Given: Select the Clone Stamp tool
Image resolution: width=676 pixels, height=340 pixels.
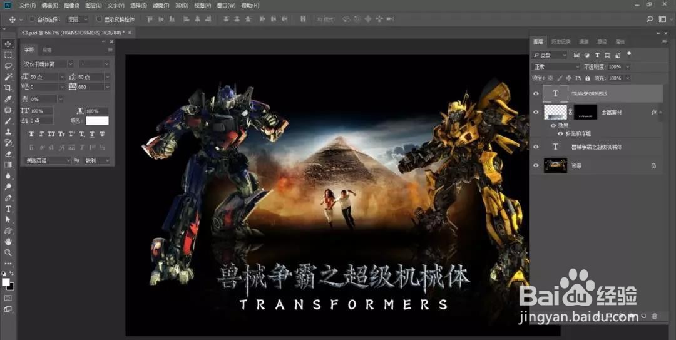Looking at the screenshot, I should coord(8,132).
